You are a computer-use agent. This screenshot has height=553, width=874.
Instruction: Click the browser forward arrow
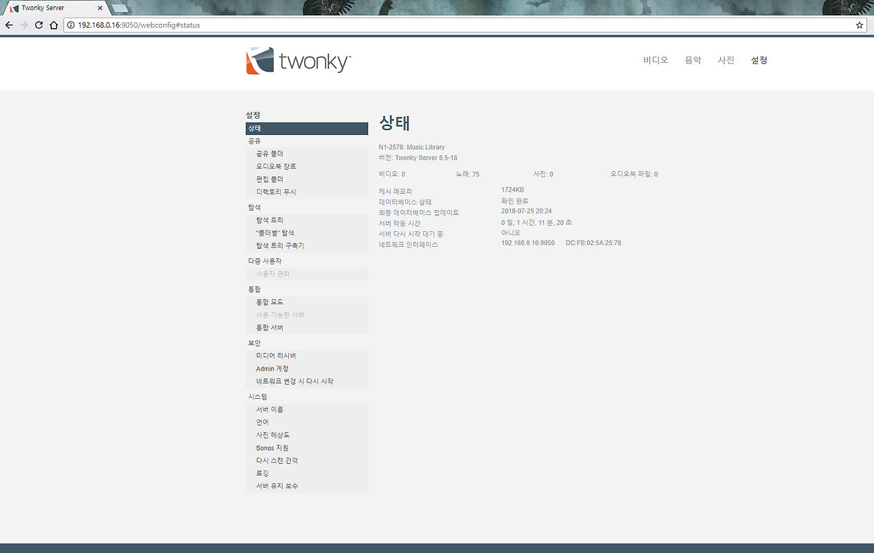point(24,25)
